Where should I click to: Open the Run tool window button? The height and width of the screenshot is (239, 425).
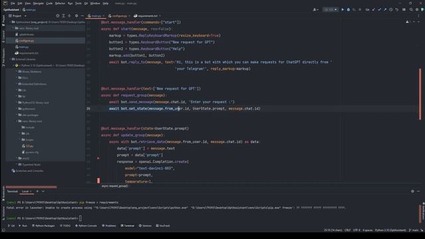point(23,226)
